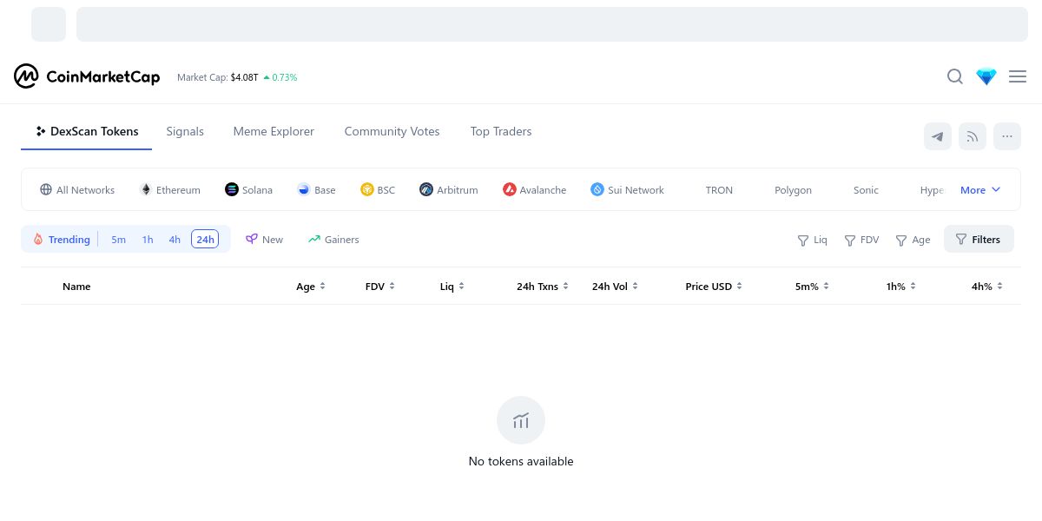Image resolution: width=1042 pixels, height=521 pixels.
Task: Select the BSC network filter
Action: [378, 189]
